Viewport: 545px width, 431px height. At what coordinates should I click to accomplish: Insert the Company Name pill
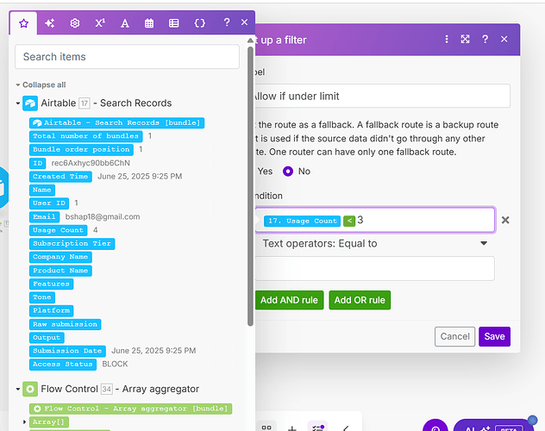point(60,257)
